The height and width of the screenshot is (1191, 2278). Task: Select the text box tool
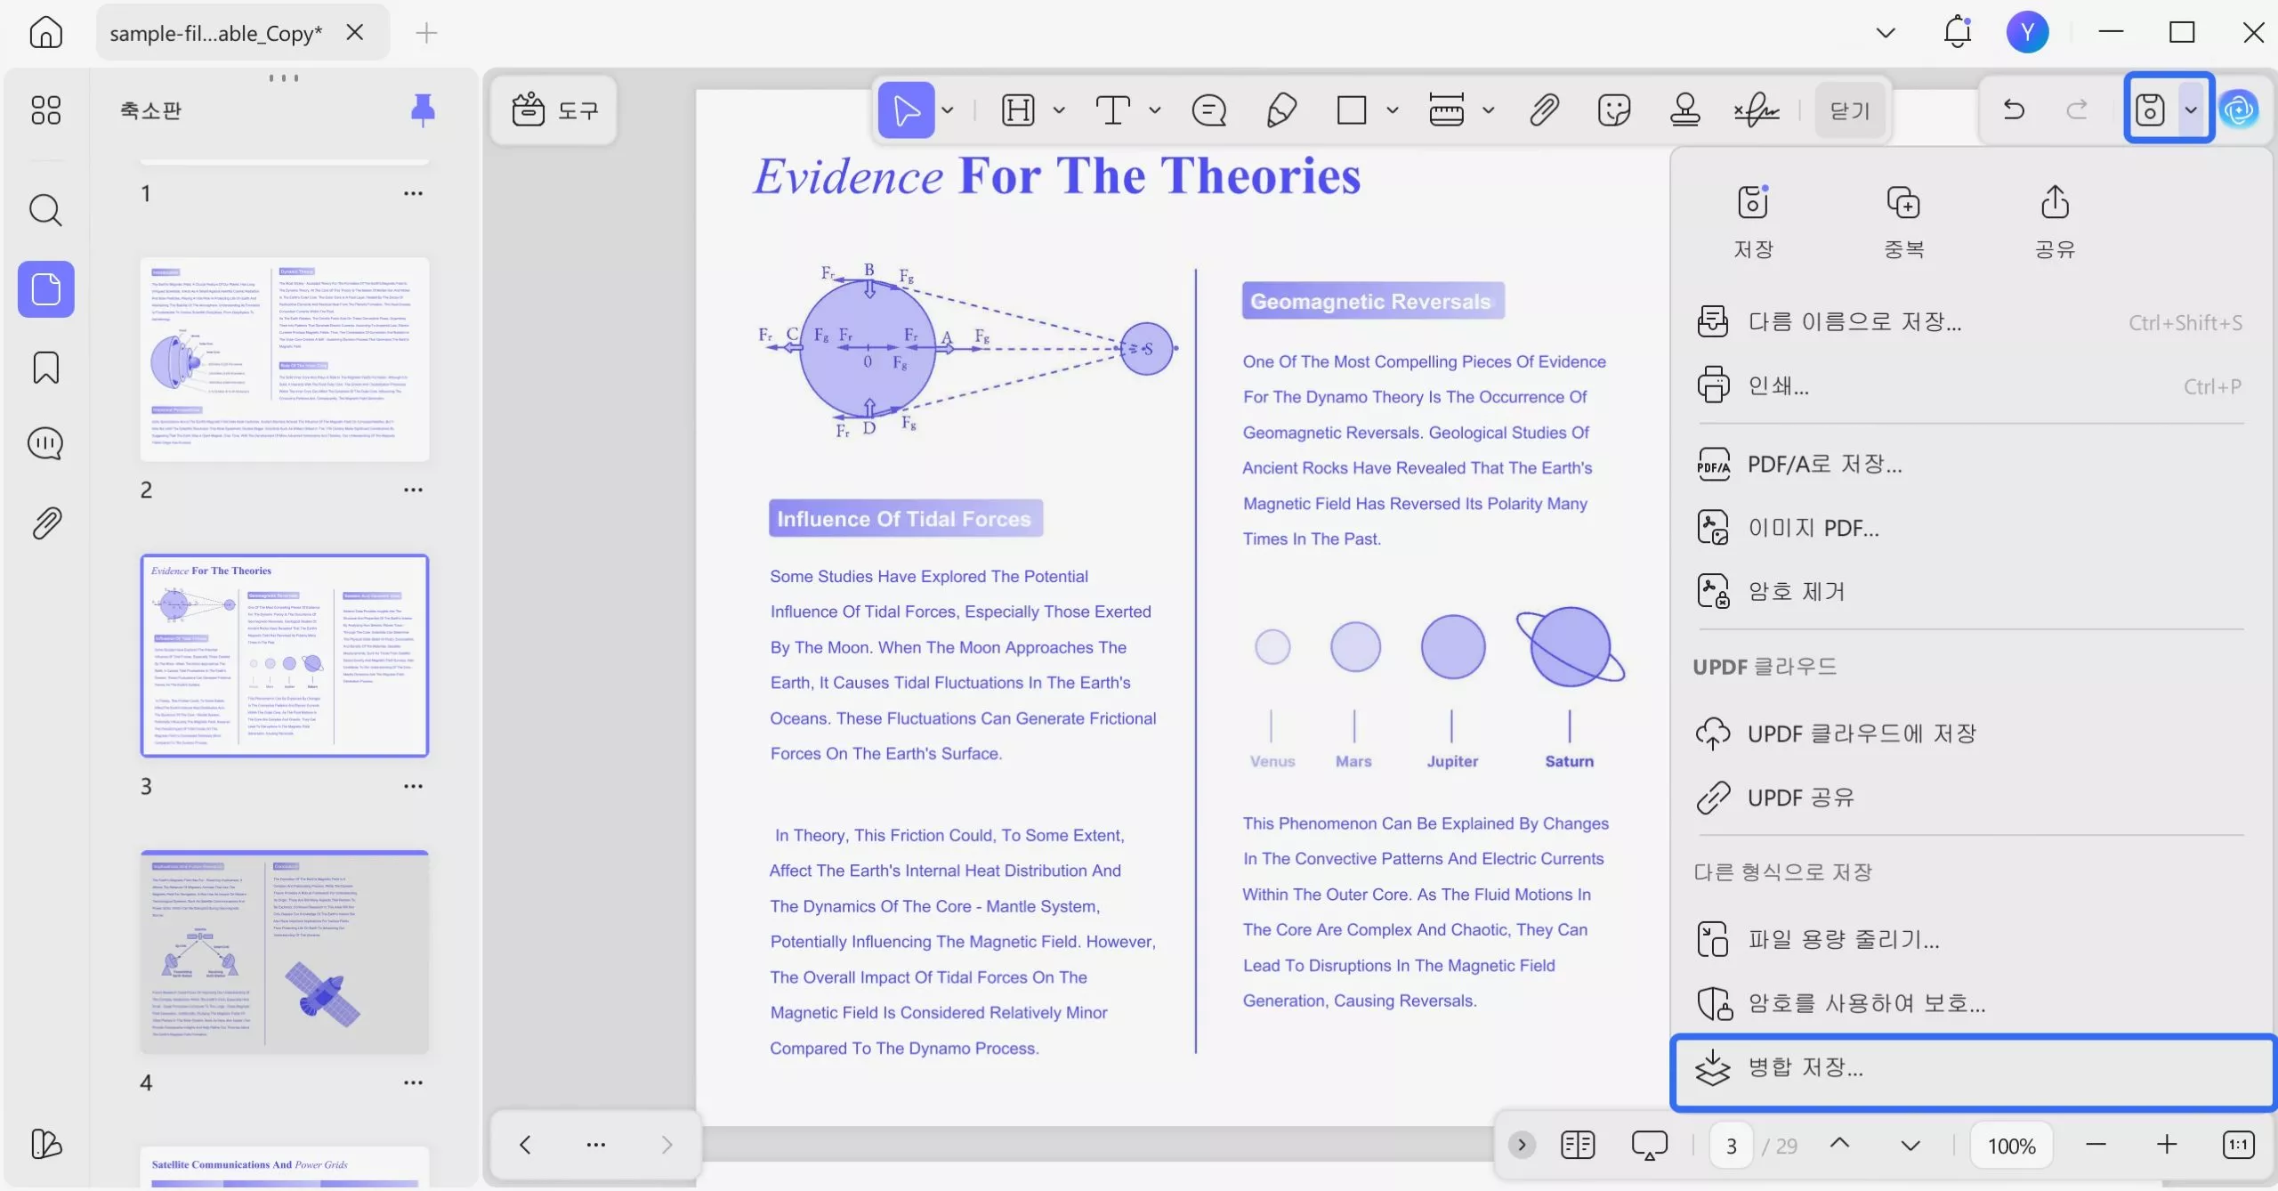coord(1113,110)
